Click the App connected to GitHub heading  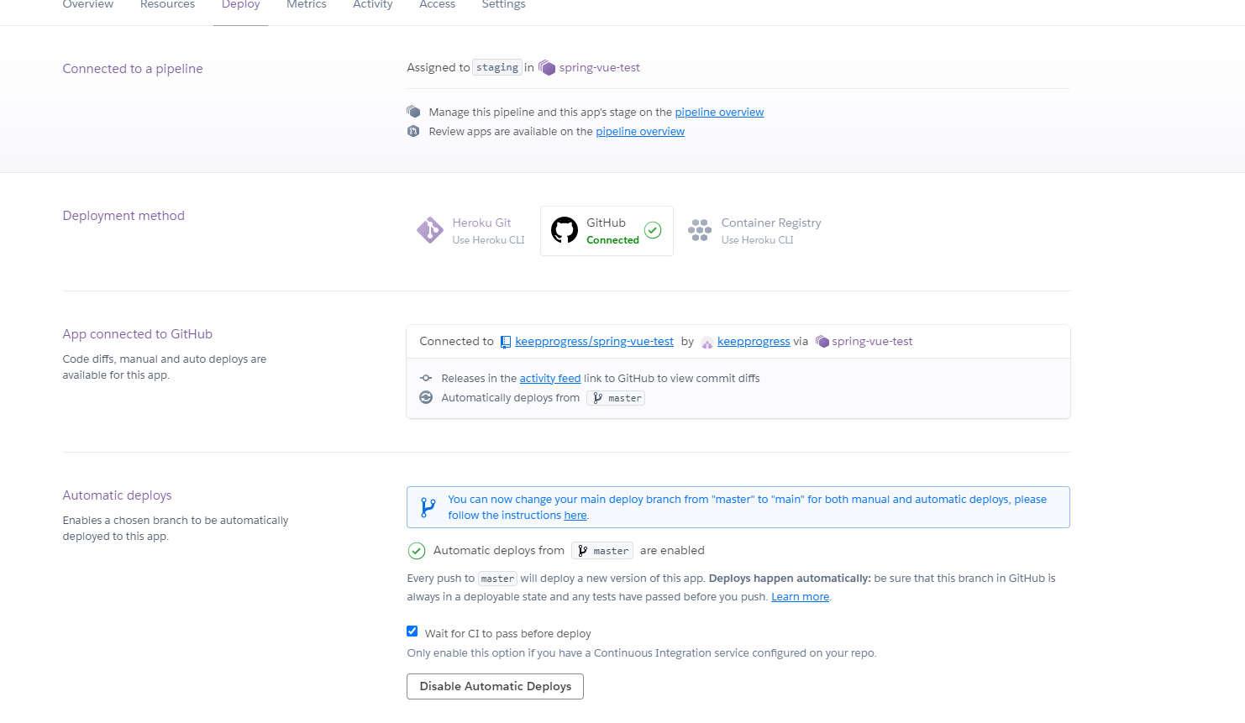click(138, 334)
